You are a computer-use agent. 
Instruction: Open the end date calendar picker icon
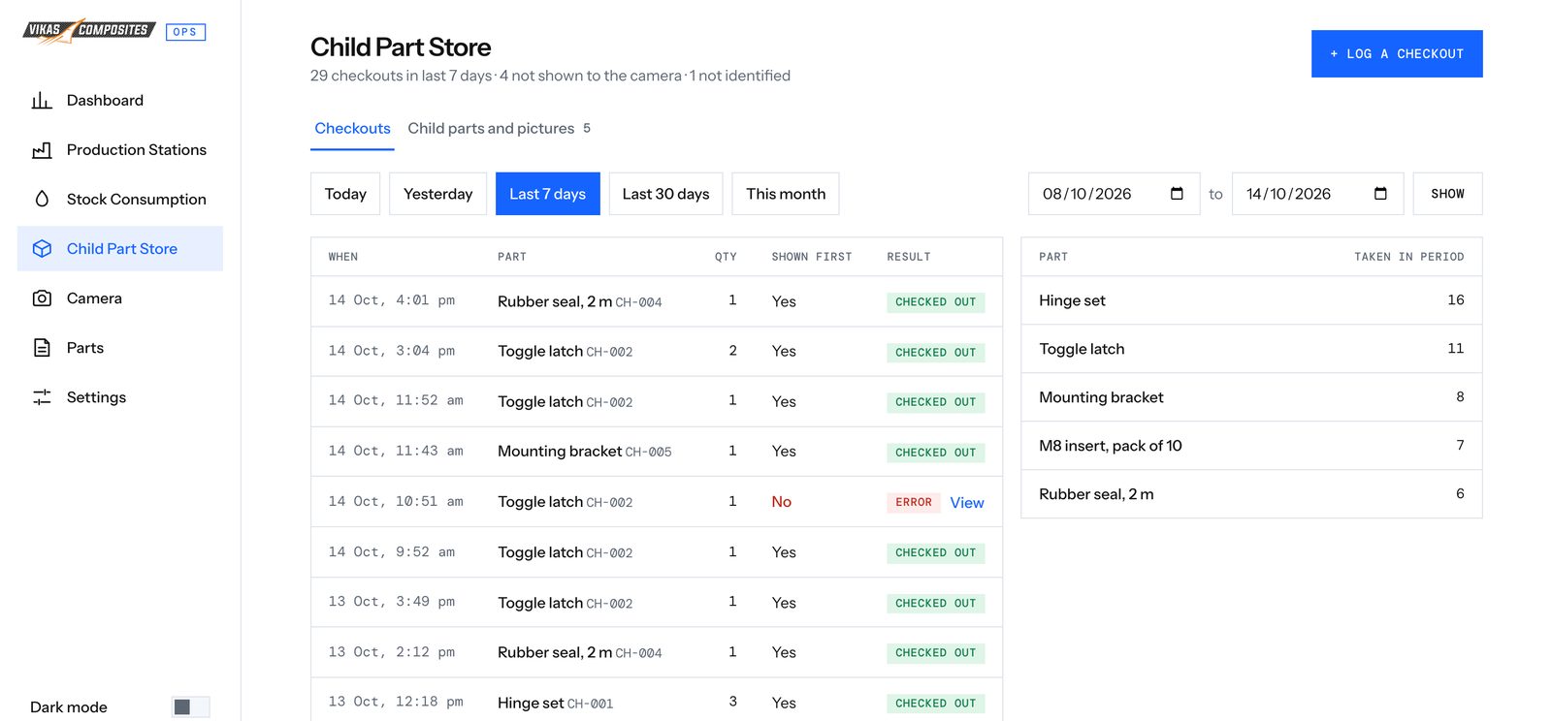(1380, 194)
